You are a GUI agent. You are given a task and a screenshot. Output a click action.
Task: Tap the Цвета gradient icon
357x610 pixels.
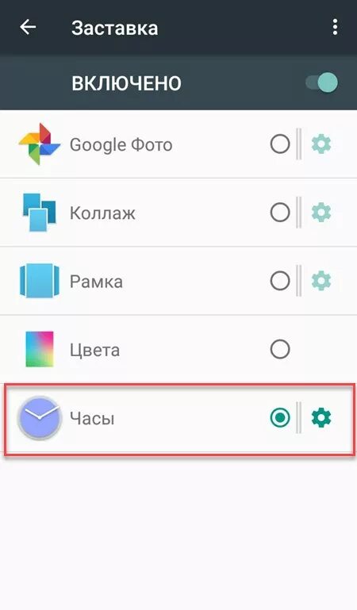point(40,349)
